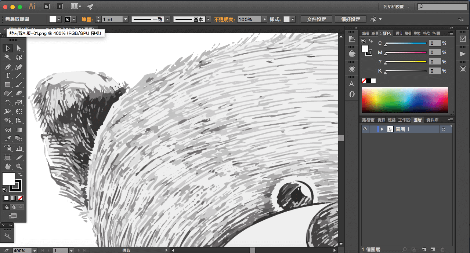Select the Rectangle tool
Viewport: 470px width, 253px height.
coord(8,85)
